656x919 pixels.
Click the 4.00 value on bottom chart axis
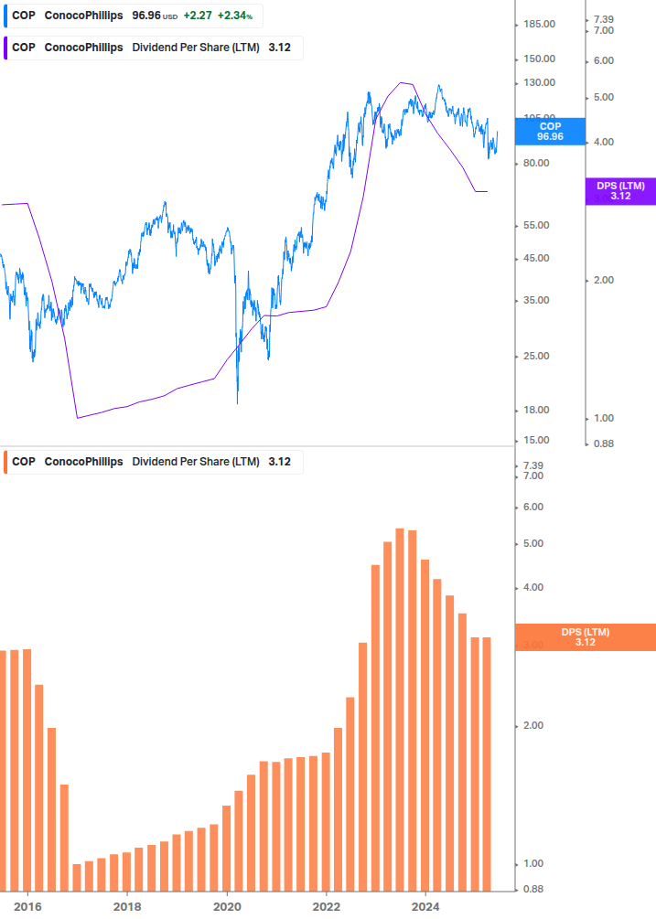click(533, 587)
